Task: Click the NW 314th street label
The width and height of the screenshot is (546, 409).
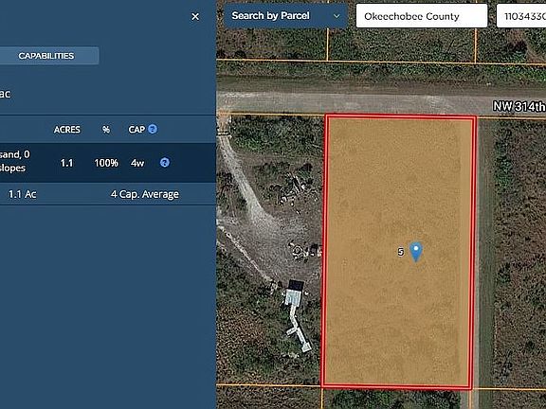Action: [x=519, y=106]
